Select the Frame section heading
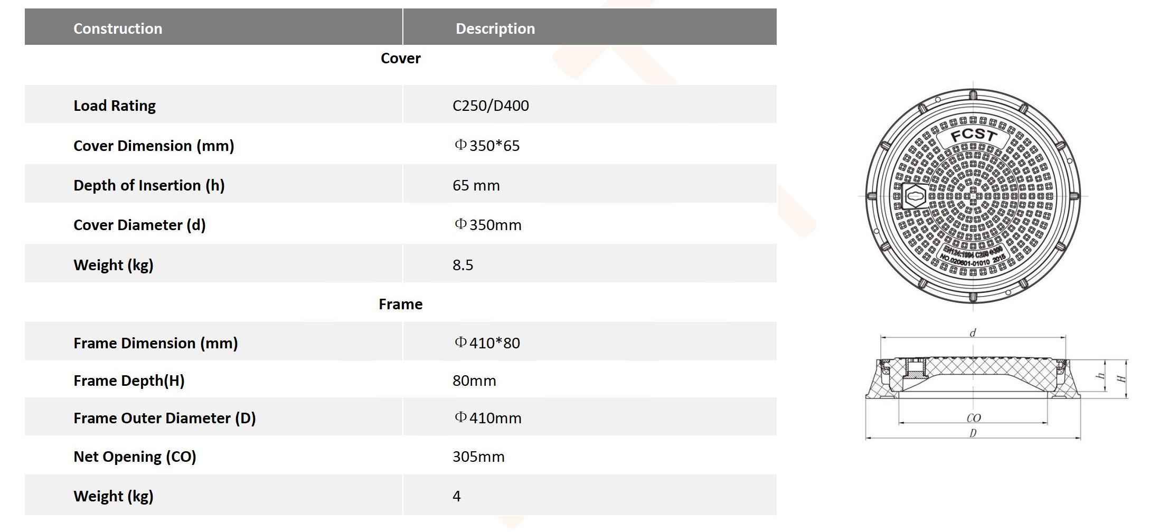 400,304
